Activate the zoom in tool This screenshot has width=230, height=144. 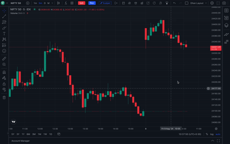pyautogui.click(x=4, y=65)
